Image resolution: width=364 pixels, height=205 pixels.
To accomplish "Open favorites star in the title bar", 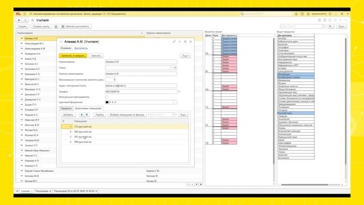I will 308,14.
